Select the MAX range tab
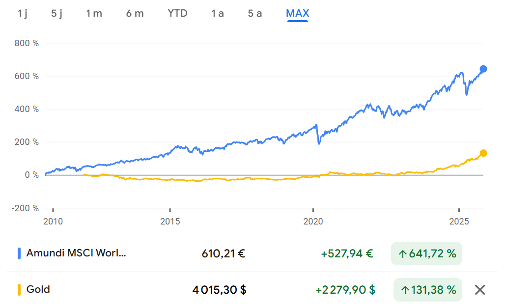 (x=297, y=13)
